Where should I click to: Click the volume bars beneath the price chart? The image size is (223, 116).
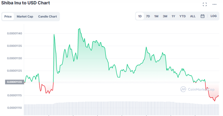[x=122, y=108]
